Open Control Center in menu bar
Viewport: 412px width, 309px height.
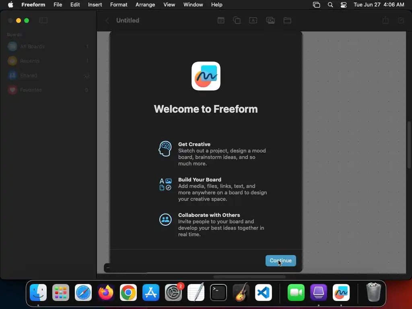pos(344,5)
